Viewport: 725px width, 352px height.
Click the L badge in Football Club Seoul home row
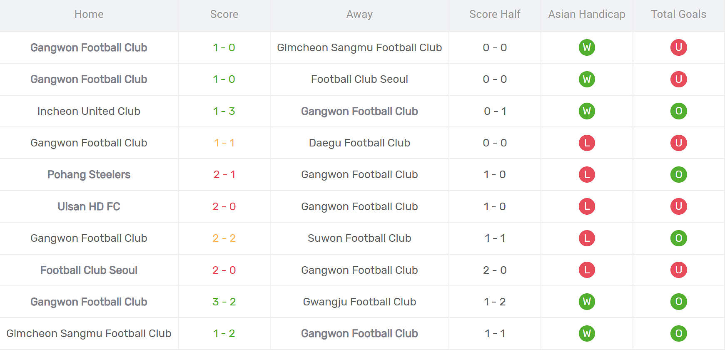click(587, 270)
